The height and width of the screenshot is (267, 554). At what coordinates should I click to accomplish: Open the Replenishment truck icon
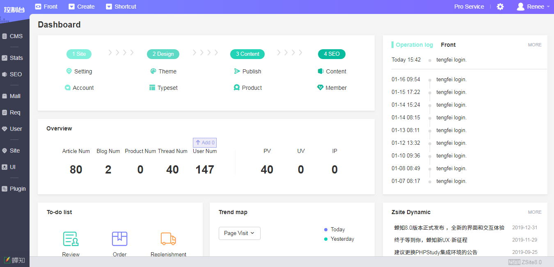coord(168,239)
